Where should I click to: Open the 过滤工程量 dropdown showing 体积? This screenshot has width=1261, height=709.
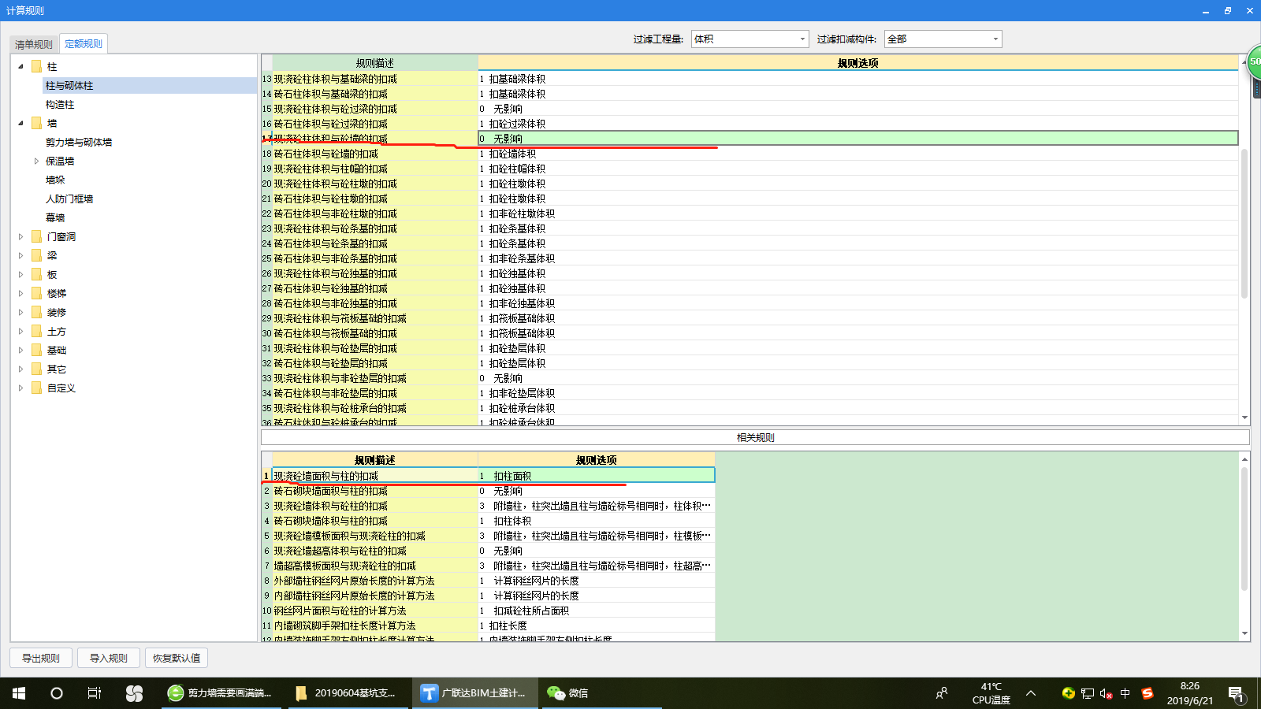750,39
